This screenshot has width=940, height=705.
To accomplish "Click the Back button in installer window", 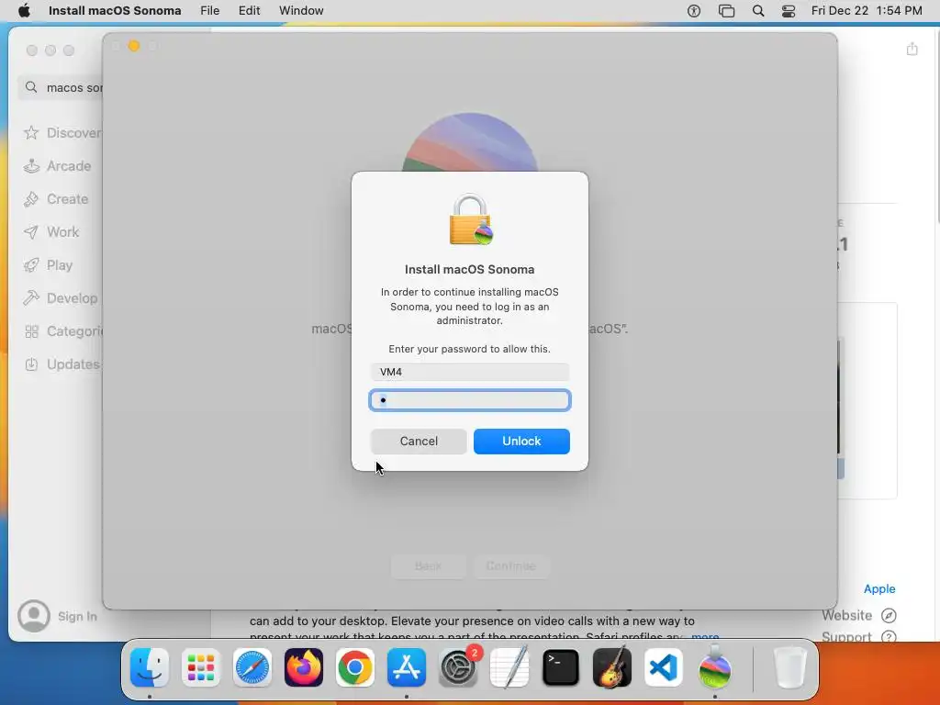I will point(428,565).
